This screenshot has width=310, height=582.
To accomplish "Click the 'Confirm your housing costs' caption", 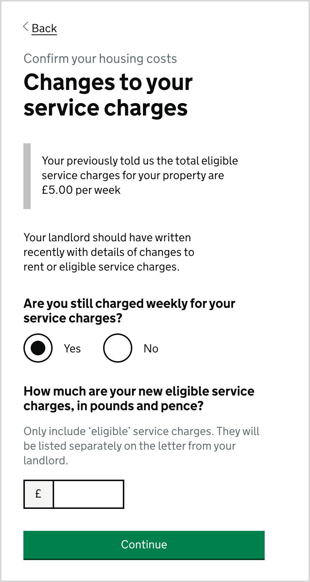I will [100, 58].
